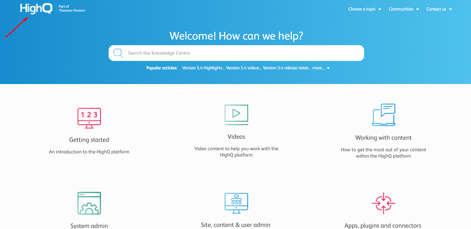Screen dimensions: 471x229
Task: Expand the Choose a topic dropdown
Action: (x=364, y=9)
